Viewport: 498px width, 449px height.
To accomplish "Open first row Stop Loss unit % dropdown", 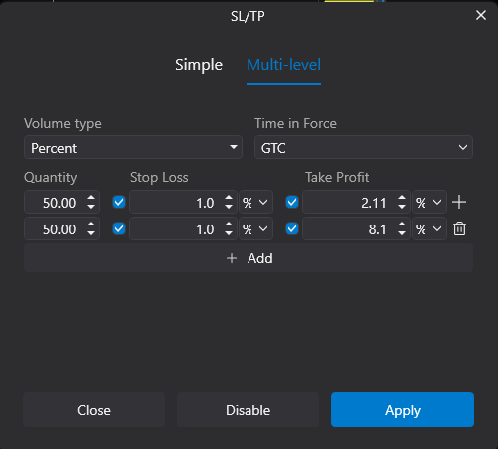I will (x=255, y=202).
